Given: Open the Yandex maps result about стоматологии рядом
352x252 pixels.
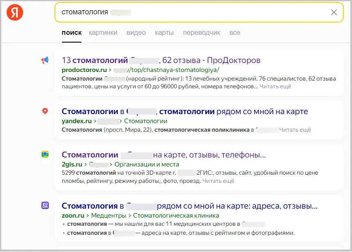Looking at the screenshot, I should click(184, 111).
